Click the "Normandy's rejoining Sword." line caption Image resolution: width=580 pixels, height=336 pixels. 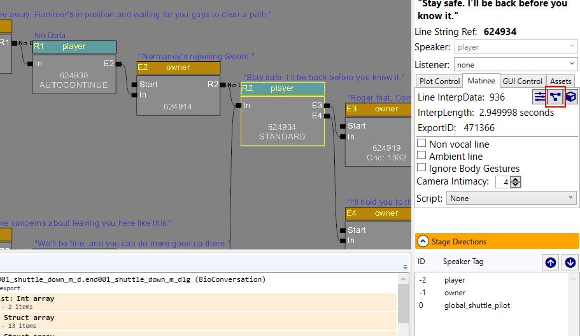[197, 57]
